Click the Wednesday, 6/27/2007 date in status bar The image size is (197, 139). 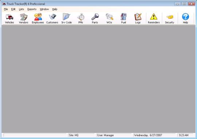[x=148, y=135]
